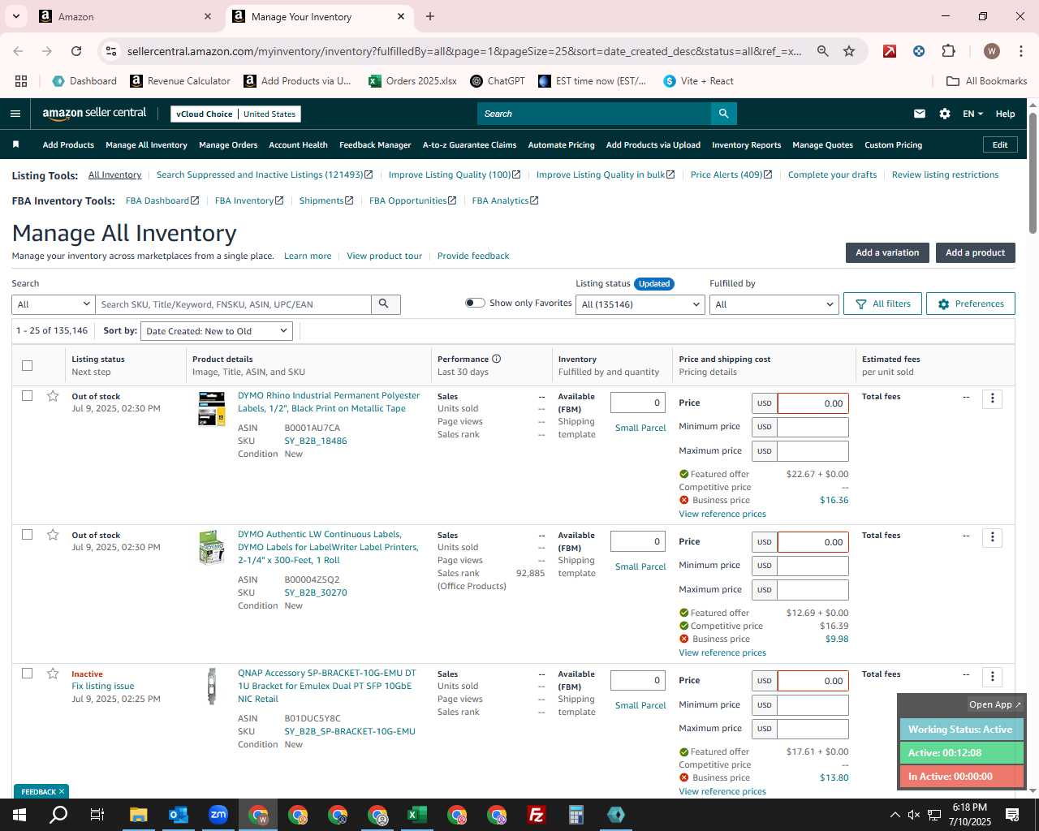The height and width of the screenshot is (831, 1039).
Task: Open actions menu for DYMO Authentic LW row
Action: tap(992, 537)
